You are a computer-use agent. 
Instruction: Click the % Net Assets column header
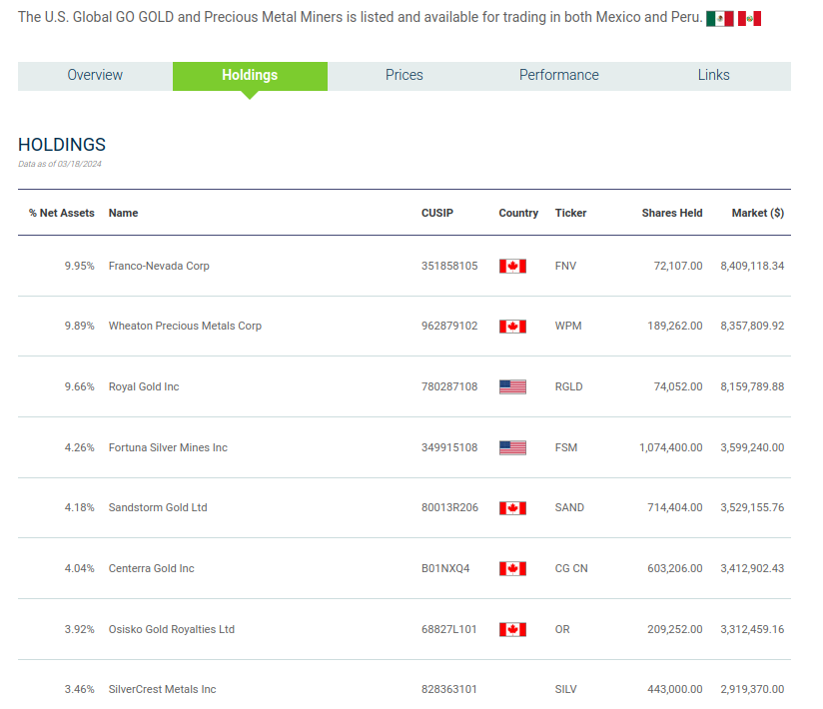pyautogui.click(x=62, y=213)
